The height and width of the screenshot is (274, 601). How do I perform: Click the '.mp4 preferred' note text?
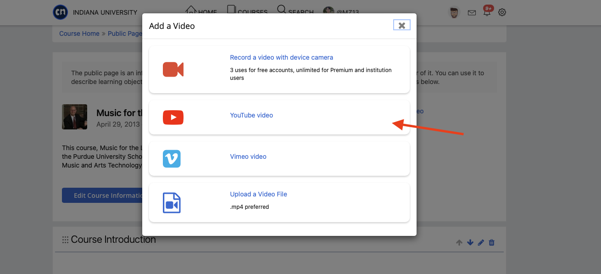point(250,207)
